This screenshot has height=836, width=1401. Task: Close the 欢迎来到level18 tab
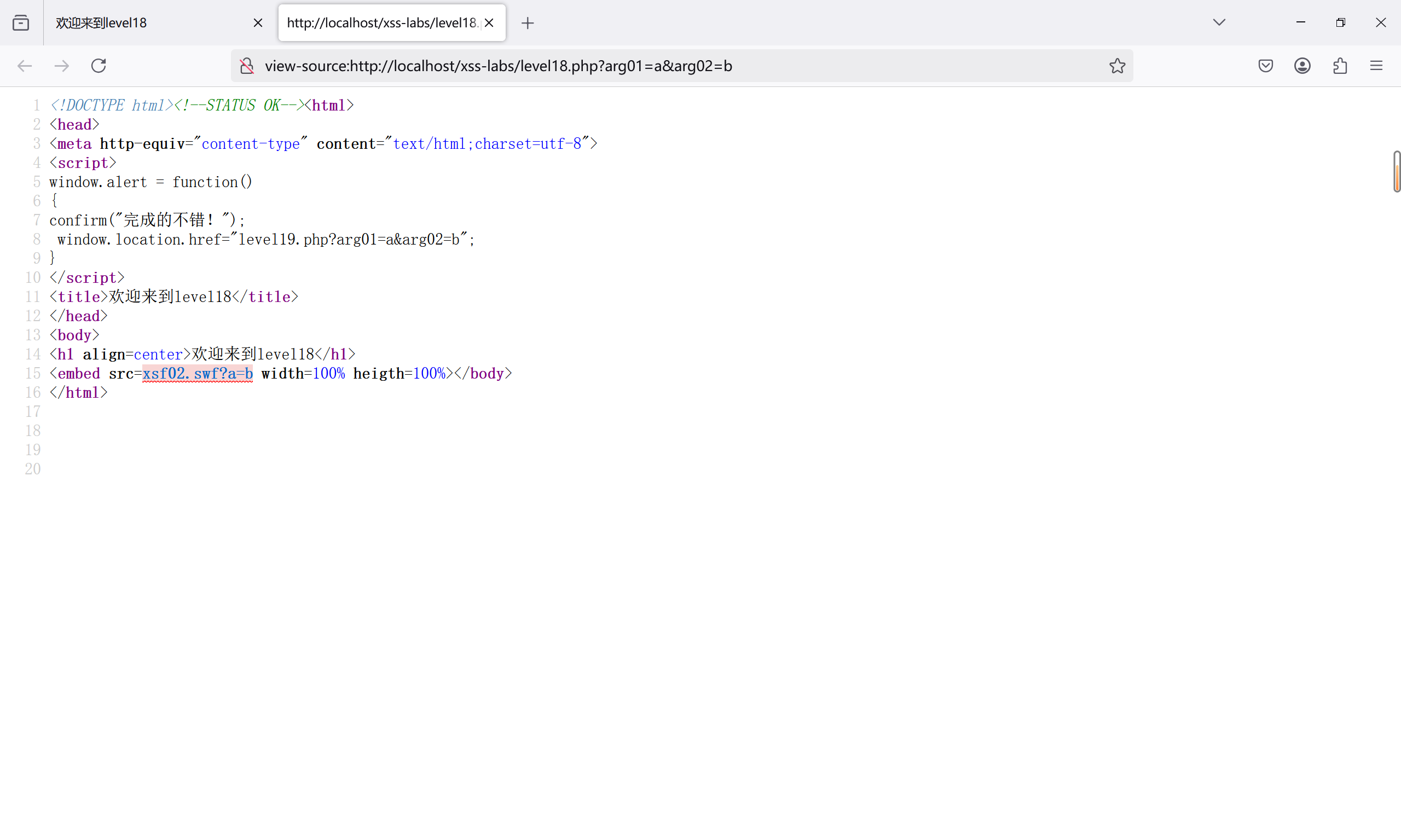point(258,22)
